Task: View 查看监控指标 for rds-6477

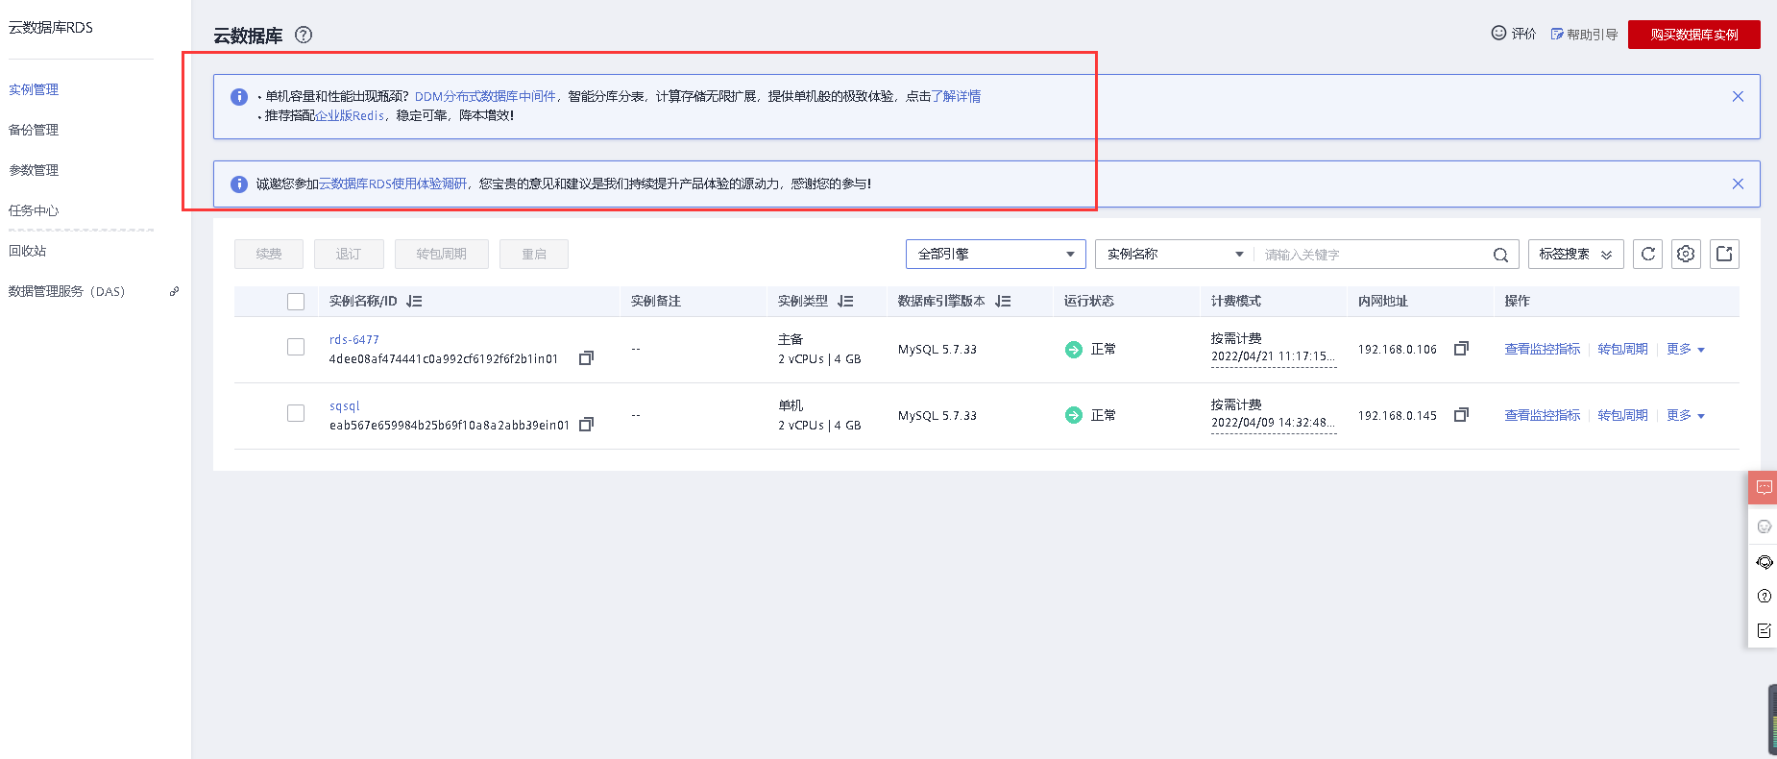Action: point(1543,349)
